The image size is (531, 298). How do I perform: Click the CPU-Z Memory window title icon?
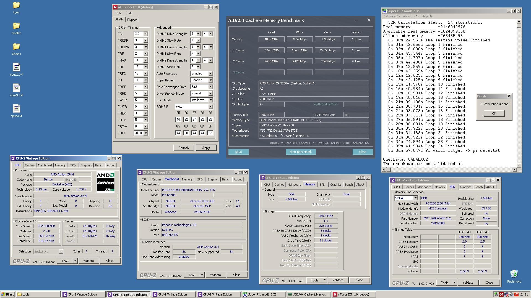tap(262, 178)
